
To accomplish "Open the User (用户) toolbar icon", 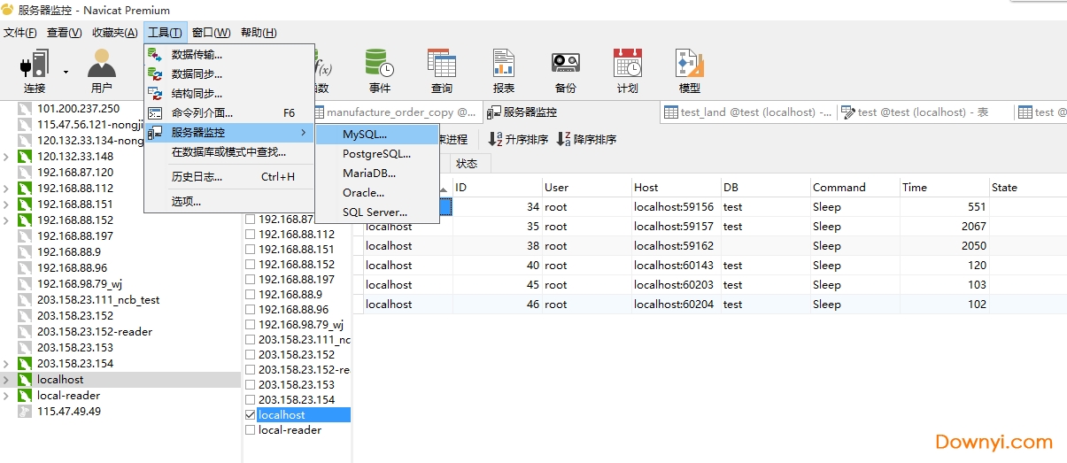I will coord(101,71).
